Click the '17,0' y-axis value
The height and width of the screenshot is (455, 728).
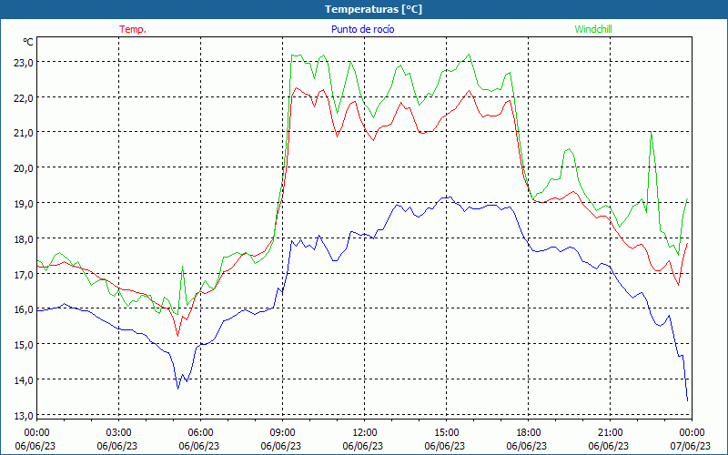pyautogui.click(x=23, y=275)
